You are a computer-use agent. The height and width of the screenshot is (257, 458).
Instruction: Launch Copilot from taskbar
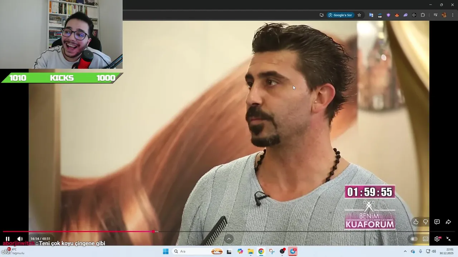pos(240,251)
